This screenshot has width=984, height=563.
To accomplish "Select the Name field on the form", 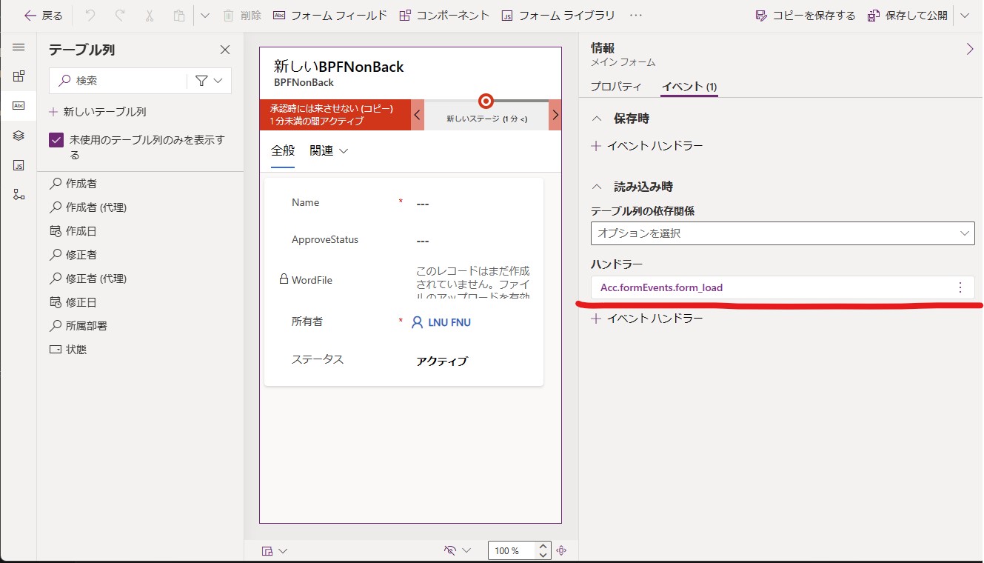I will 404,202.
